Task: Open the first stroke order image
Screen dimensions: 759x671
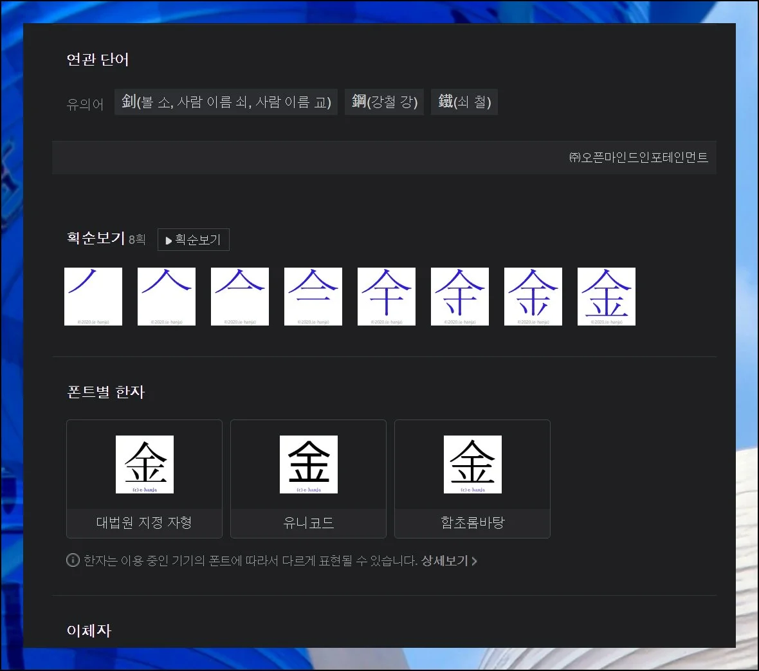Action: coord(93,297)
